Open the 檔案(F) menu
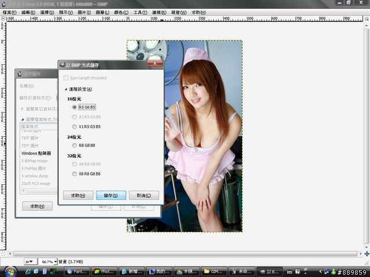The image size is (370, 277). (x=9, y=12)
